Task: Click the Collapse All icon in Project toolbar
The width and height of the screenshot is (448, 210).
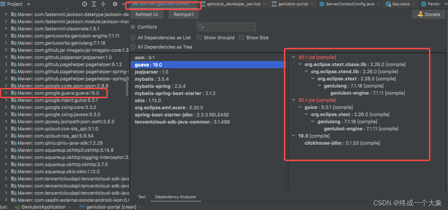Action: point(103,4)
